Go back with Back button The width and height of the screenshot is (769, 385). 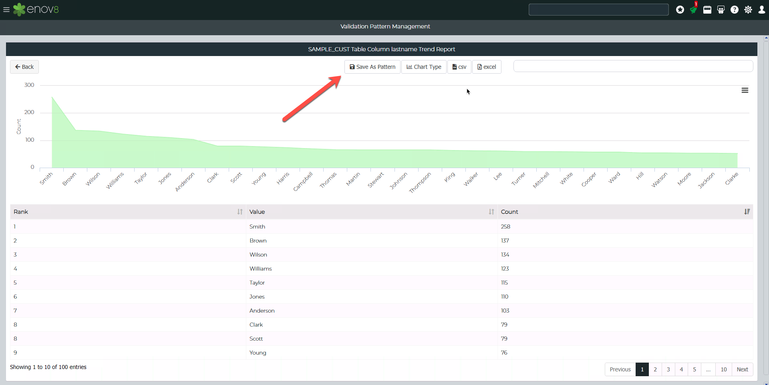point(24,67)
